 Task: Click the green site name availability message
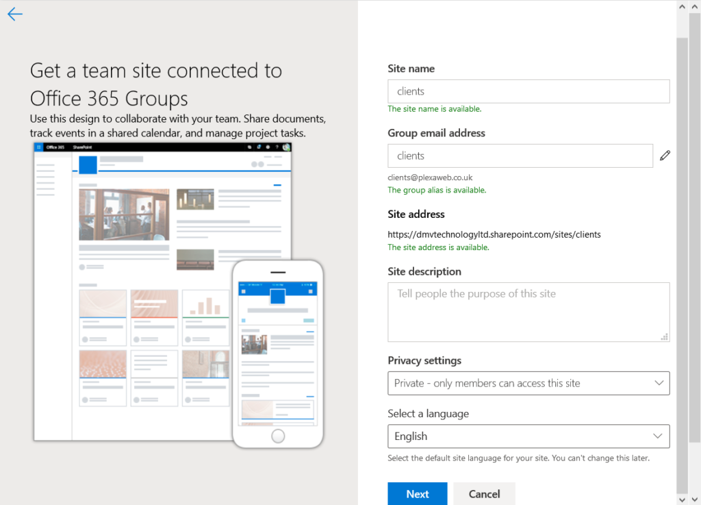(x=433, y=108)
